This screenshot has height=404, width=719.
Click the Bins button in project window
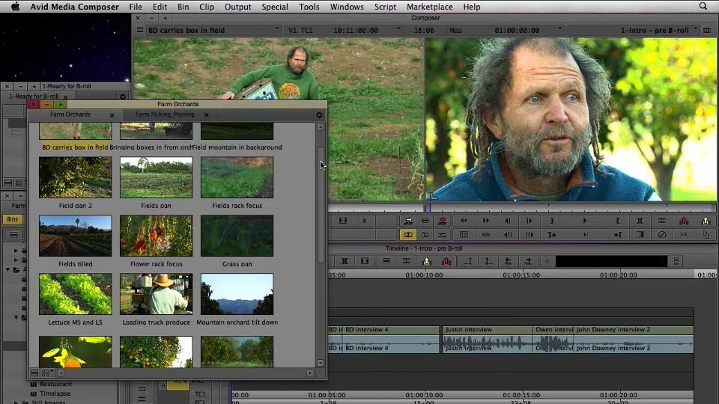coord(13,219)
